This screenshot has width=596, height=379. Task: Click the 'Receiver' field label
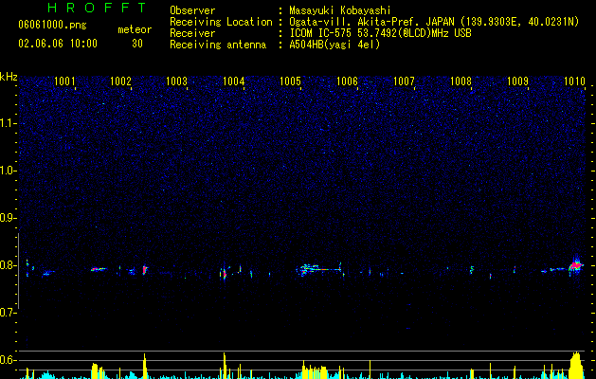pyautogui.click(x=192, y=33)
